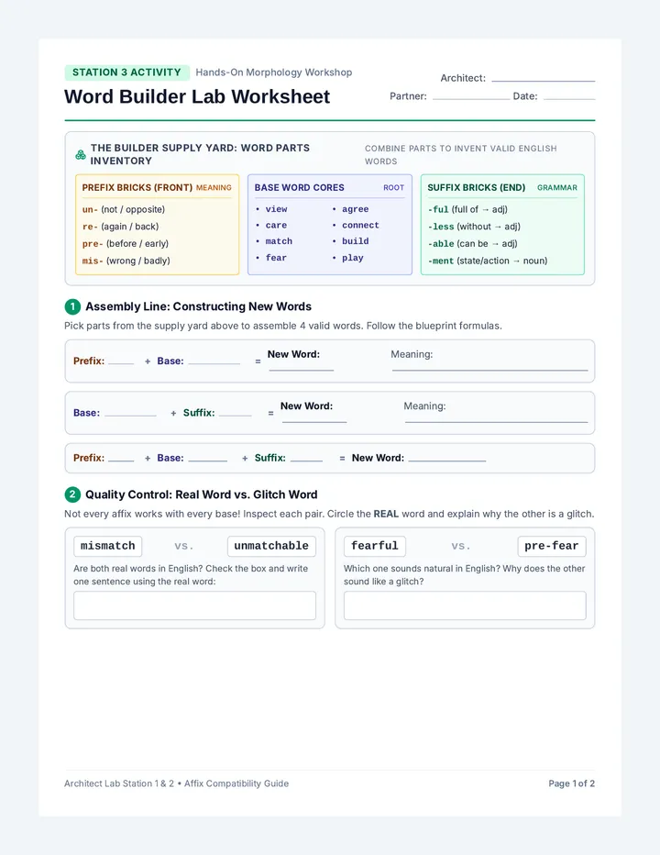Click the Suffix blank in Base + Suffix row
The image size is (660, 855).
coord(235,415)
